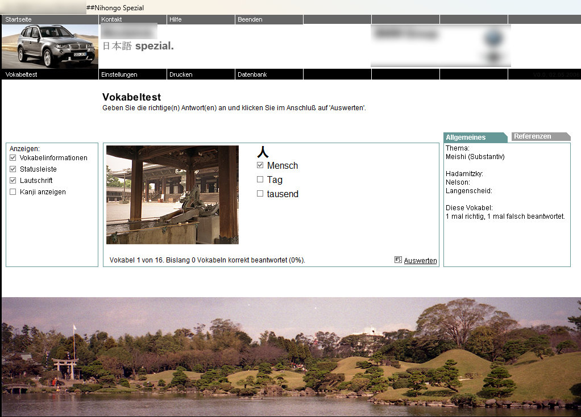The image size is (581, 417).
Task: Open Einstellungen in the navigation bar
Action: tap(119, 74)
